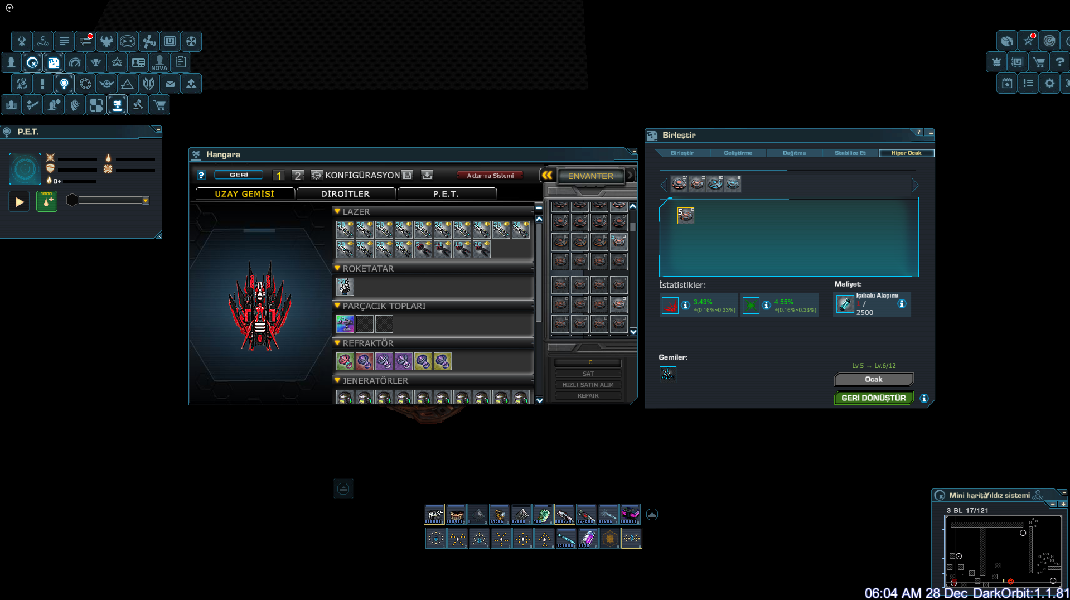Toggle the highlighted circular X icon
1070x600 pixels.
click(x=32, y=62)
